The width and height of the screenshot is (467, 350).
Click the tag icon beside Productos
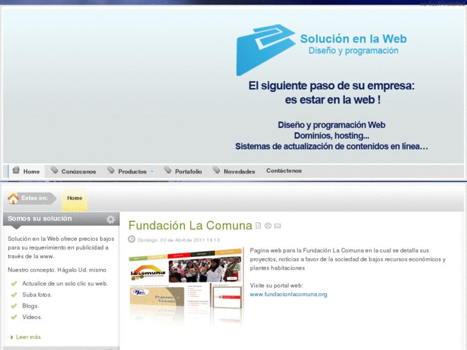coord(110,170)
